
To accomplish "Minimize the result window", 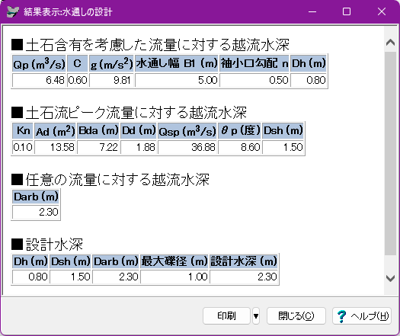I will tap(312, 11).
